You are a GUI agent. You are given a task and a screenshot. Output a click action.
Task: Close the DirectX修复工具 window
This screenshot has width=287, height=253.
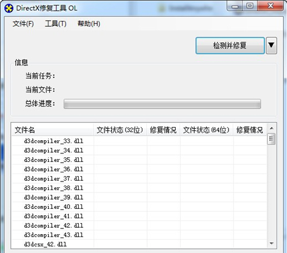point(270,6)
